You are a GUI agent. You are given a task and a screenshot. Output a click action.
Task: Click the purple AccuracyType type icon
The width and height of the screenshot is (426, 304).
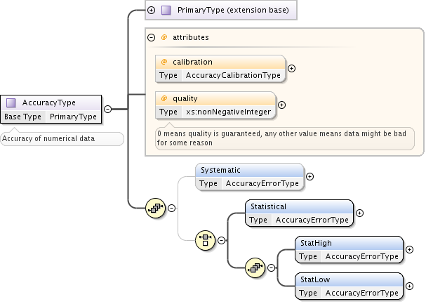coord(11,103)
